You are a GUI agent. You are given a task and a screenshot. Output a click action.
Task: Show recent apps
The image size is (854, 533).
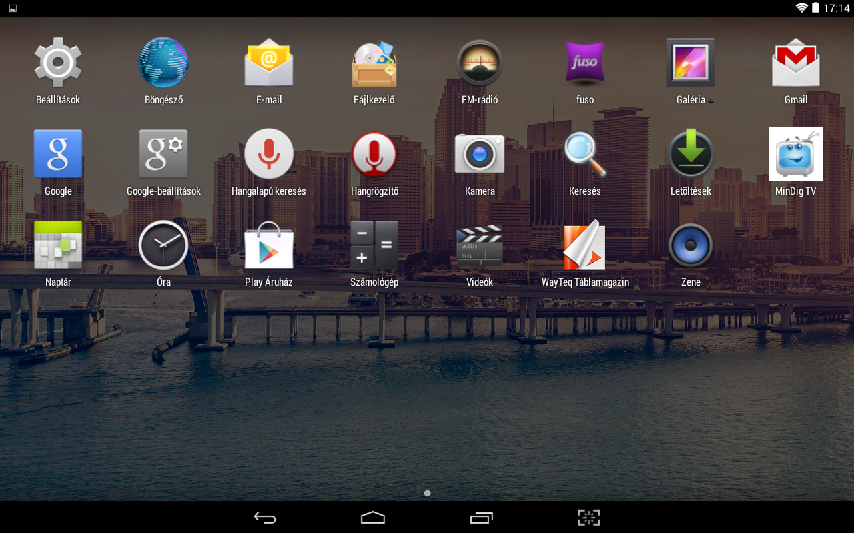pyautogui.click(x=481, y=518)
